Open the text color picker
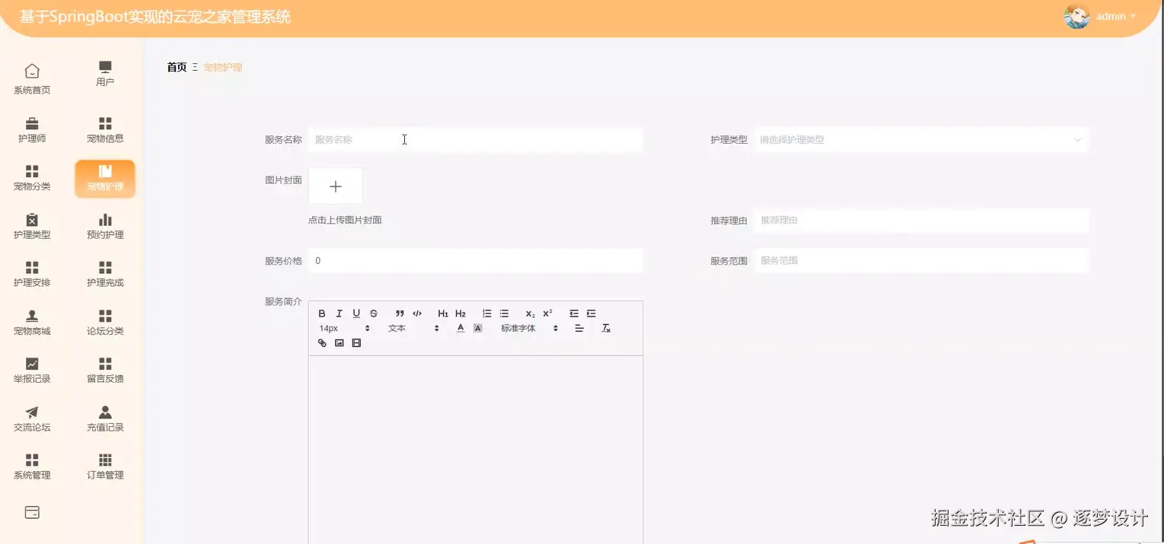The height and width of the screenshot is (544, 1164). click(461, 329)
